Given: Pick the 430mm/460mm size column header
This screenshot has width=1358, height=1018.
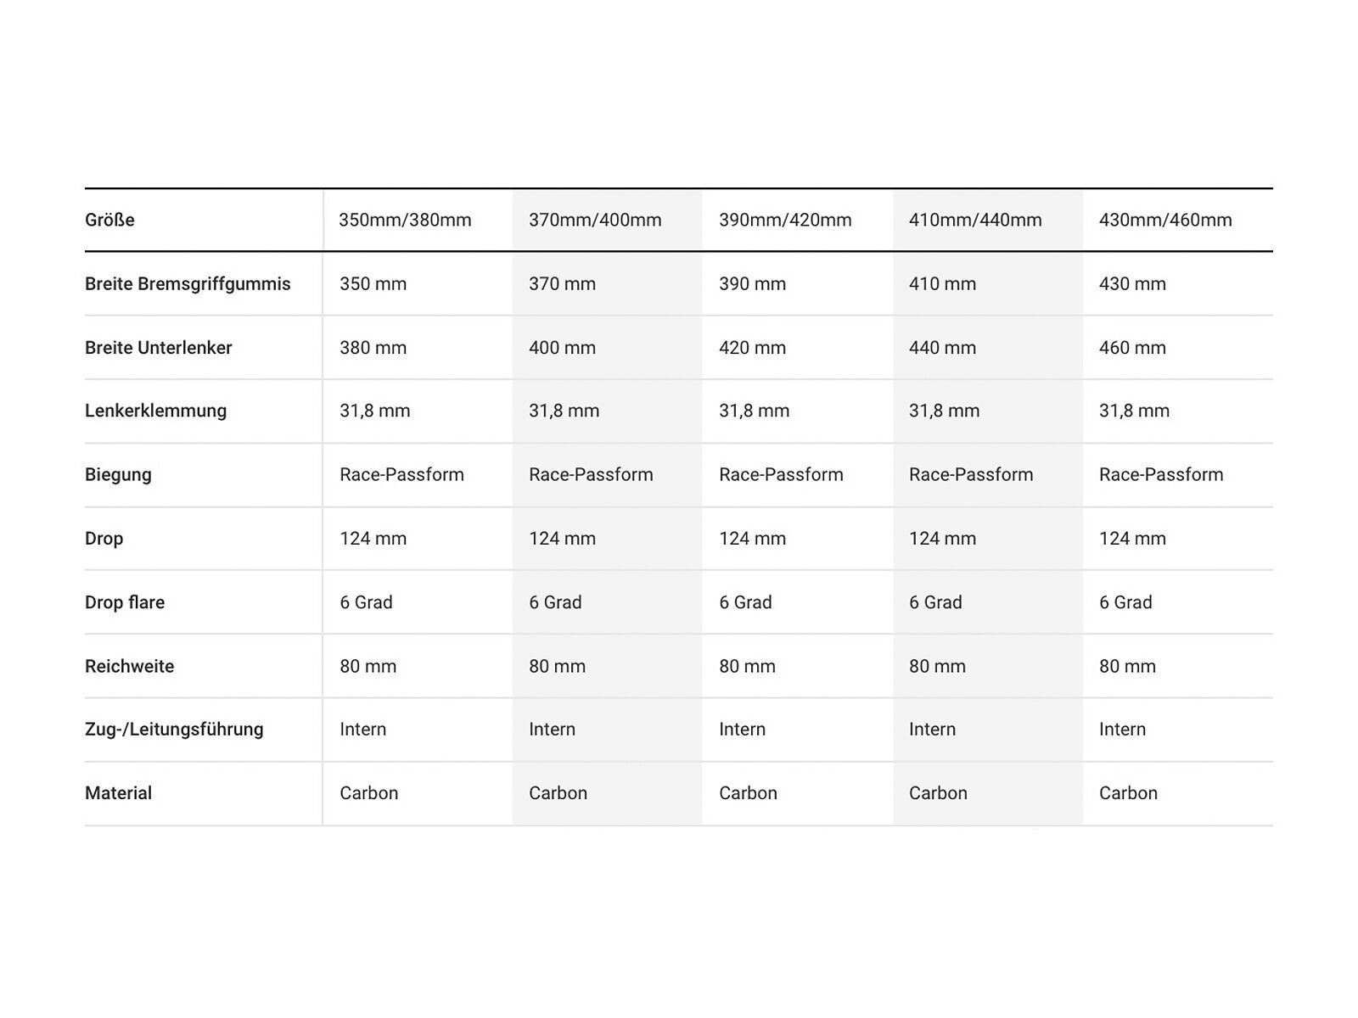Looking at the screenshot, I should pyautogui.click(x=1165, y=221).
